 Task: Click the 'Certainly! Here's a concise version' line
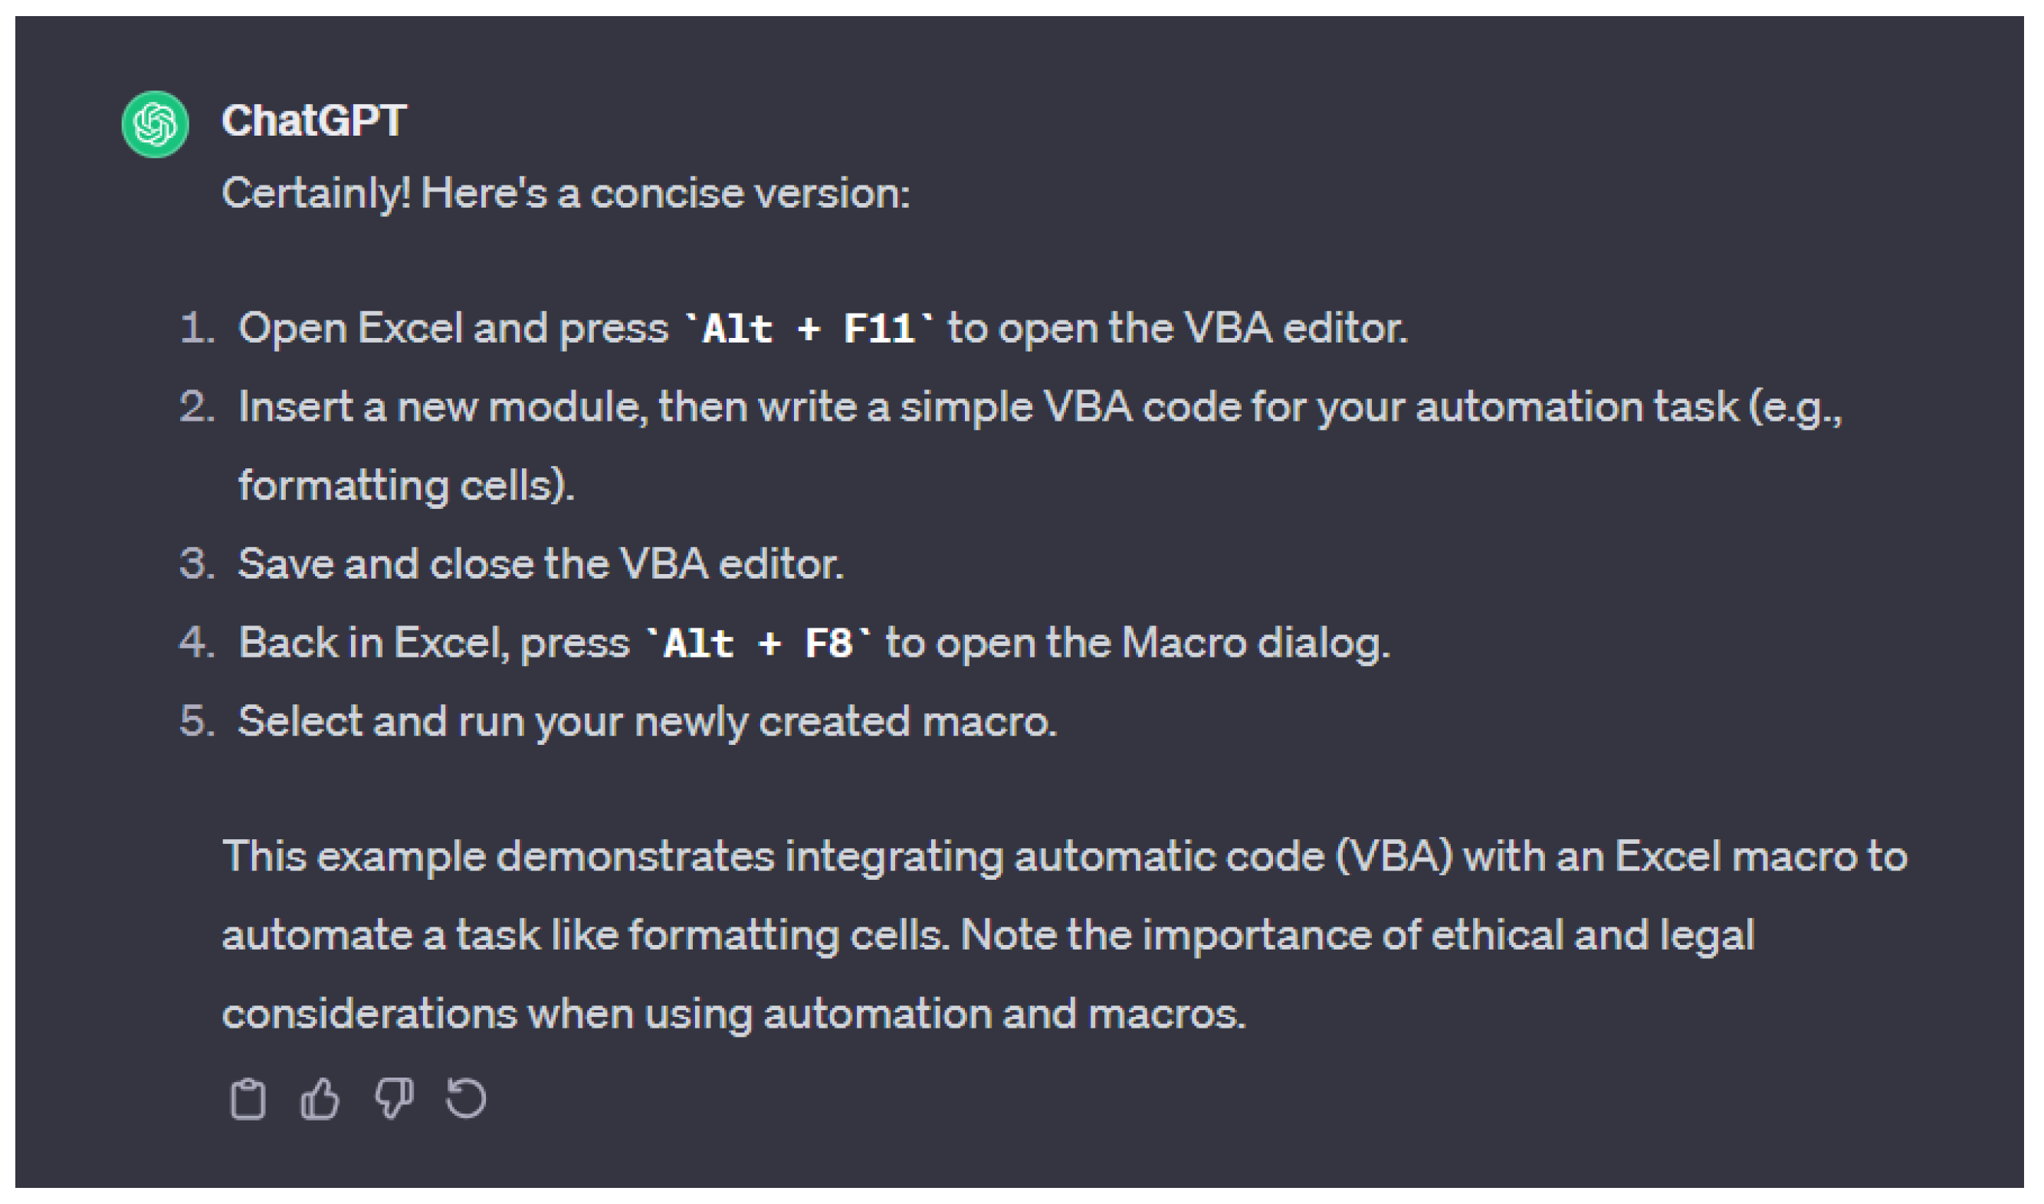[566, 194]
